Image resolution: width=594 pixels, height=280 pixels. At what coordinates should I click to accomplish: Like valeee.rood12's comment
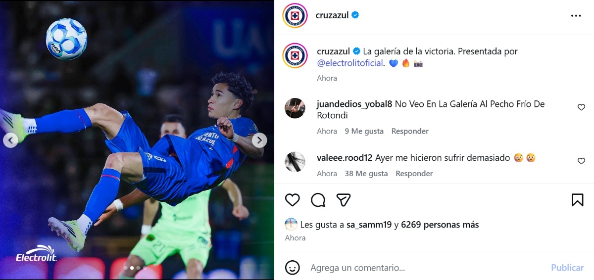click(x=581, y=161)
